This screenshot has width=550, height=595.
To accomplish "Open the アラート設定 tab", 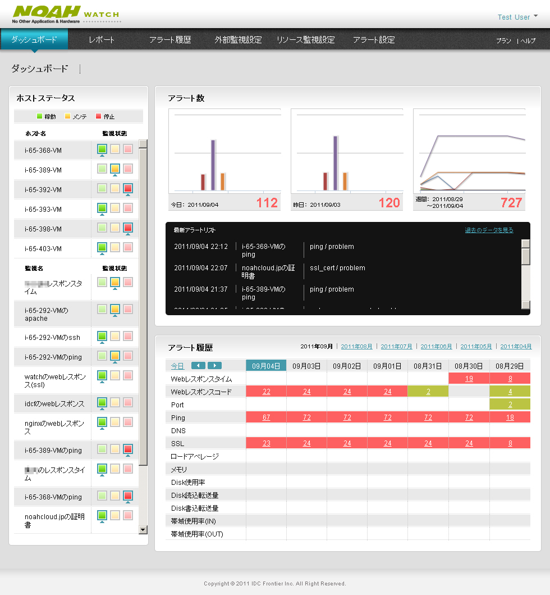I will pos(374,39).
